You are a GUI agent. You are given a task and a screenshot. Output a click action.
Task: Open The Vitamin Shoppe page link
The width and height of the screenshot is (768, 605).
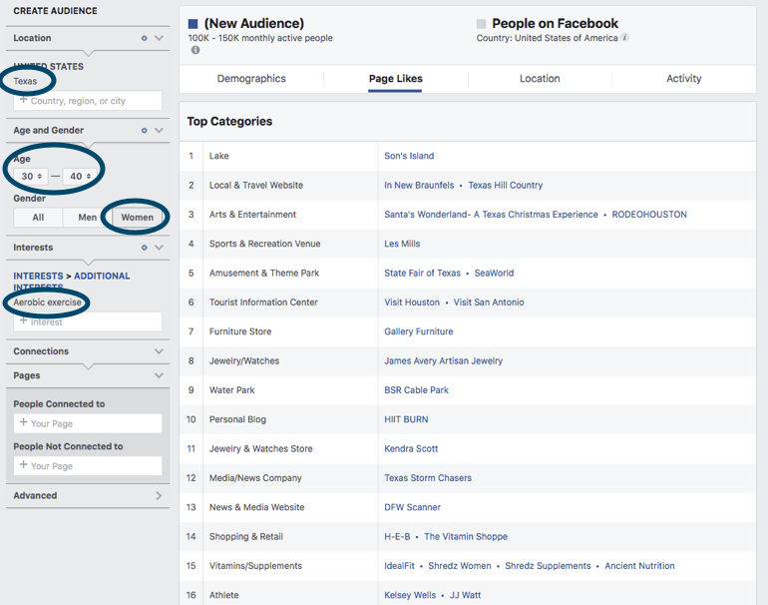[466, 537]
